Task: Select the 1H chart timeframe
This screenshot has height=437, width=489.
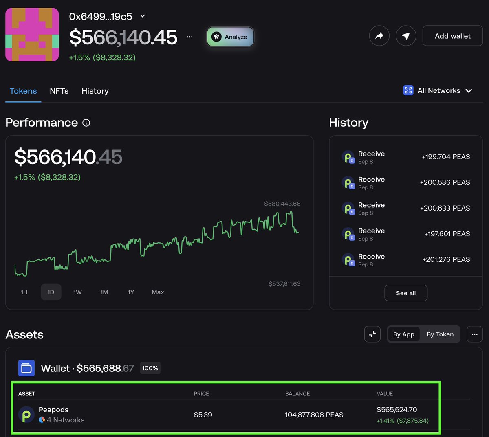Action: pos(24,292)
